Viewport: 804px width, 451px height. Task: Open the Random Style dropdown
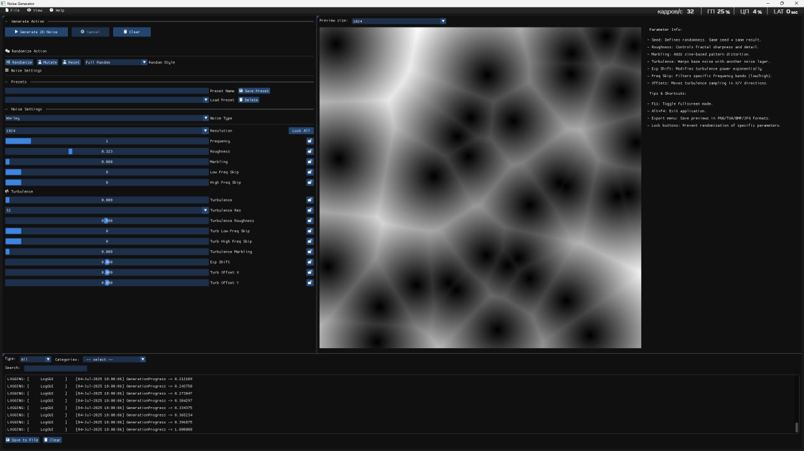point(116,62)
